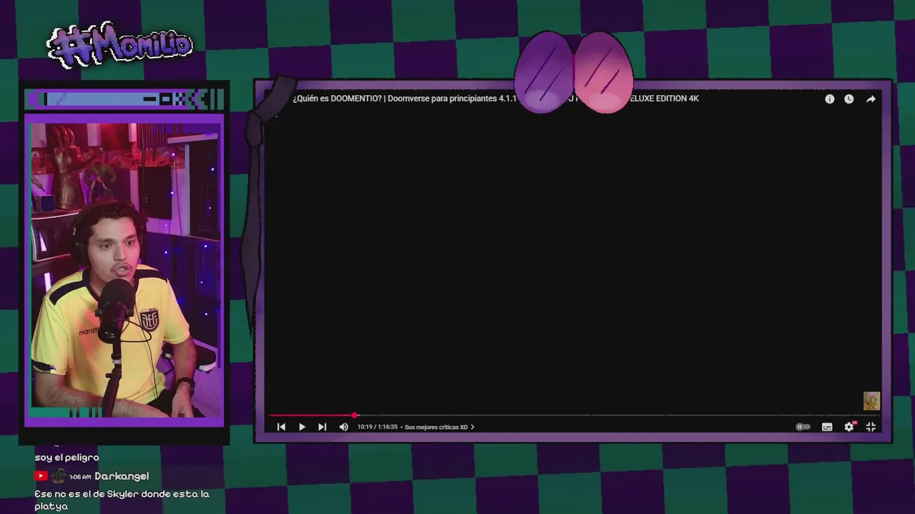Skip to the previous video
The image size is (915, 514).
[281, 427]
